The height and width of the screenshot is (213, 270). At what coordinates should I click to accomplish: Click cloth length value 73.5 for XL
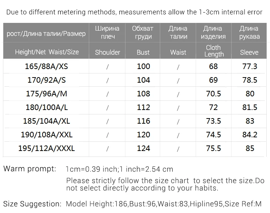pyautogui.click(x=213, y=121)
